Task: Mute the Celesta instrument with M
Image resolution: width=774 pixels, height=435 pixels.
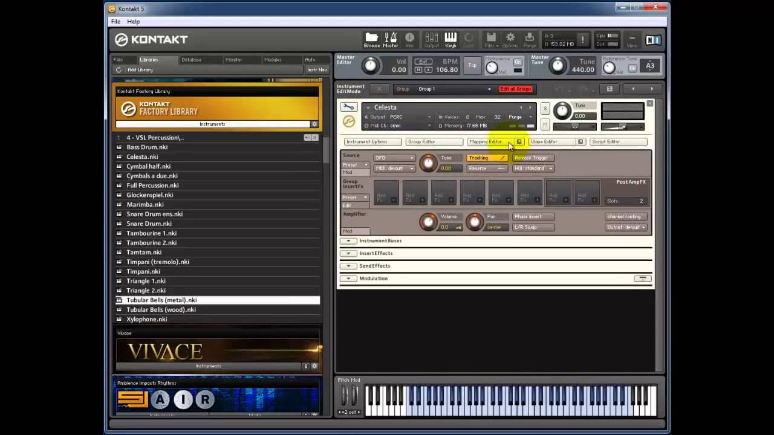Action: tap(545, 124)
